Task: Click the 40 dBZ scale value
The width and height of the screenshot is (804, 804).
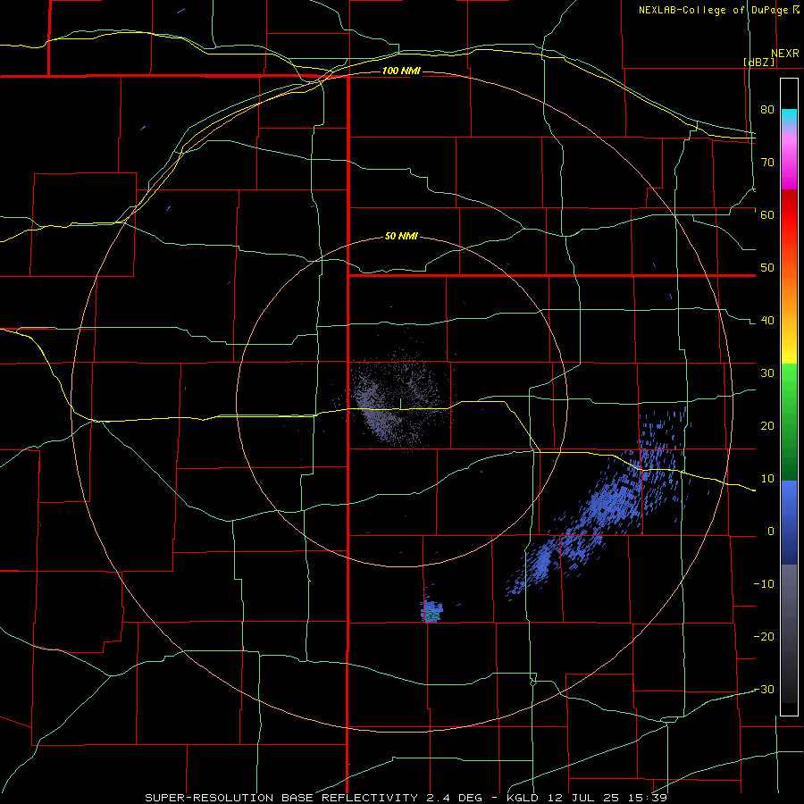Action: coord(767,321)
